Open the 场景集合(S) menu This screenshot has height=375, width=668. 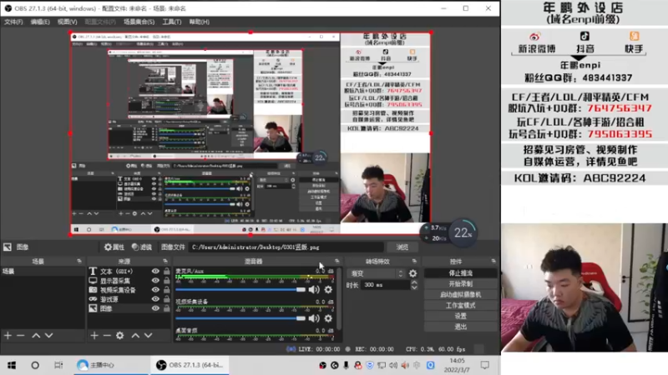pyautogui.click(x=139, y=22)
